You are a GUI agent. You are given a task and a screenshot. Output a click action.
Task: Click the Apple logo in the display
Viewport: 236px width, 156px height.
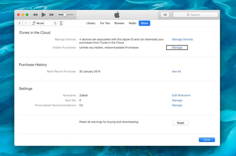tap(117, 15)
